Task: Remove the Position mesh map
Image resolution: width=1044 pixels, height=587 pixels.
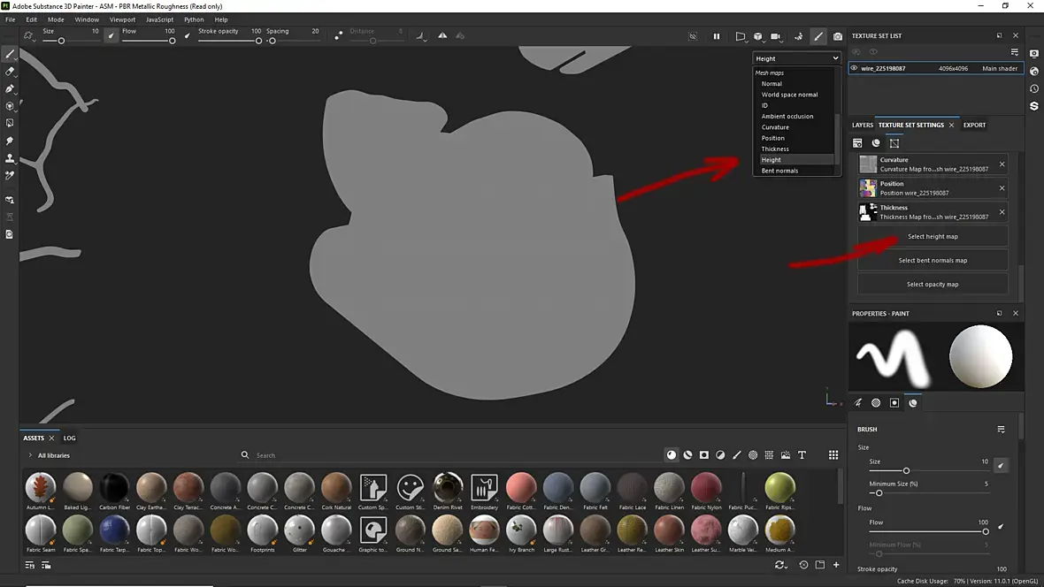Action: (x=1002, y=188)
